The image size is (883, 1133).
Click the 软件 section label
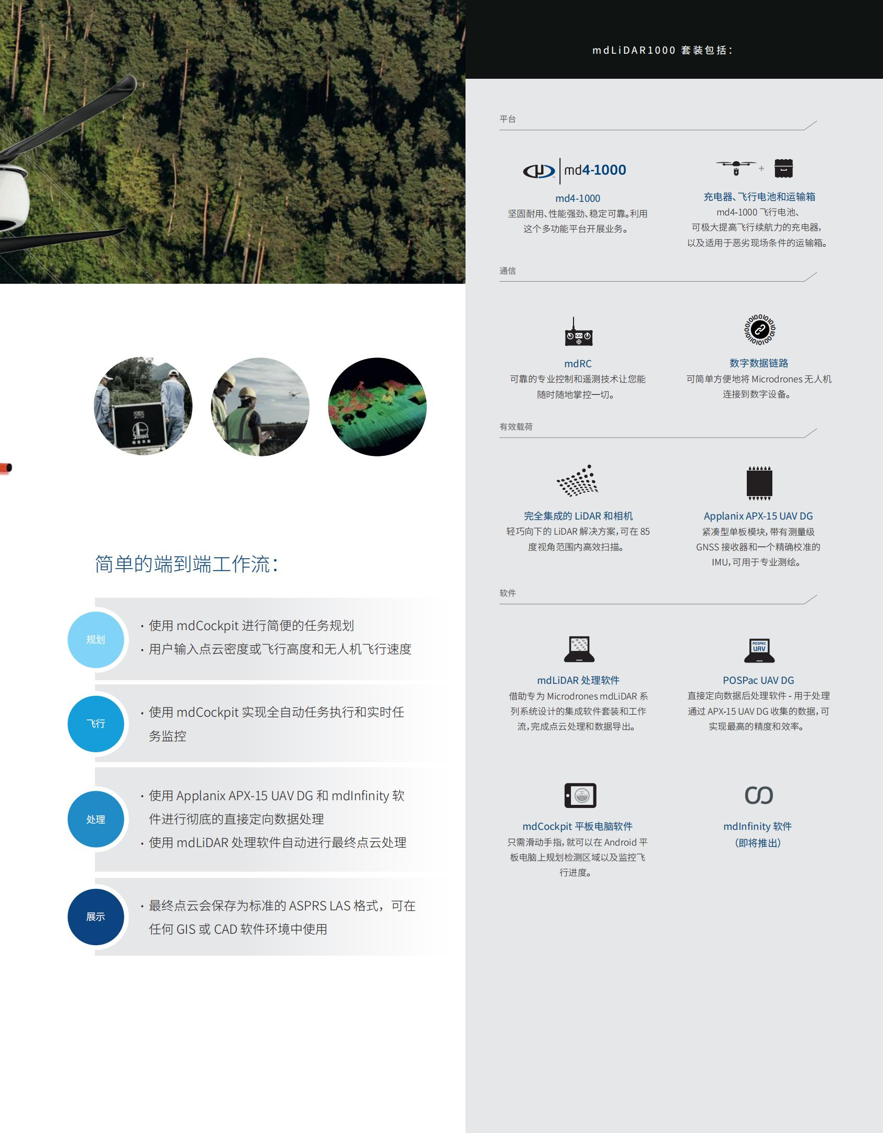508,593
